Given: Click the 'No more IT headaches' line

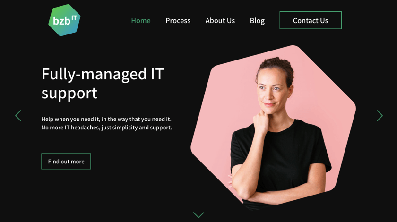Looking at the screenshot, I should (107, 128).
